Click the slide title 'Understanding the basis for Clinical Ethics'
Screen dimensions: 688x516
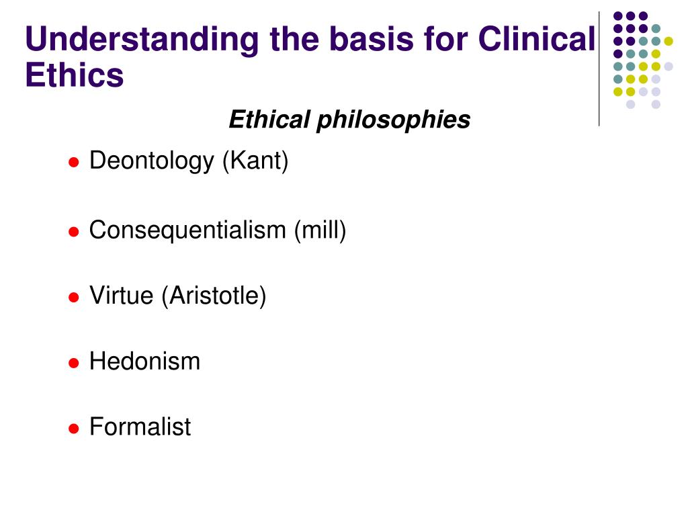pos(310,56)
